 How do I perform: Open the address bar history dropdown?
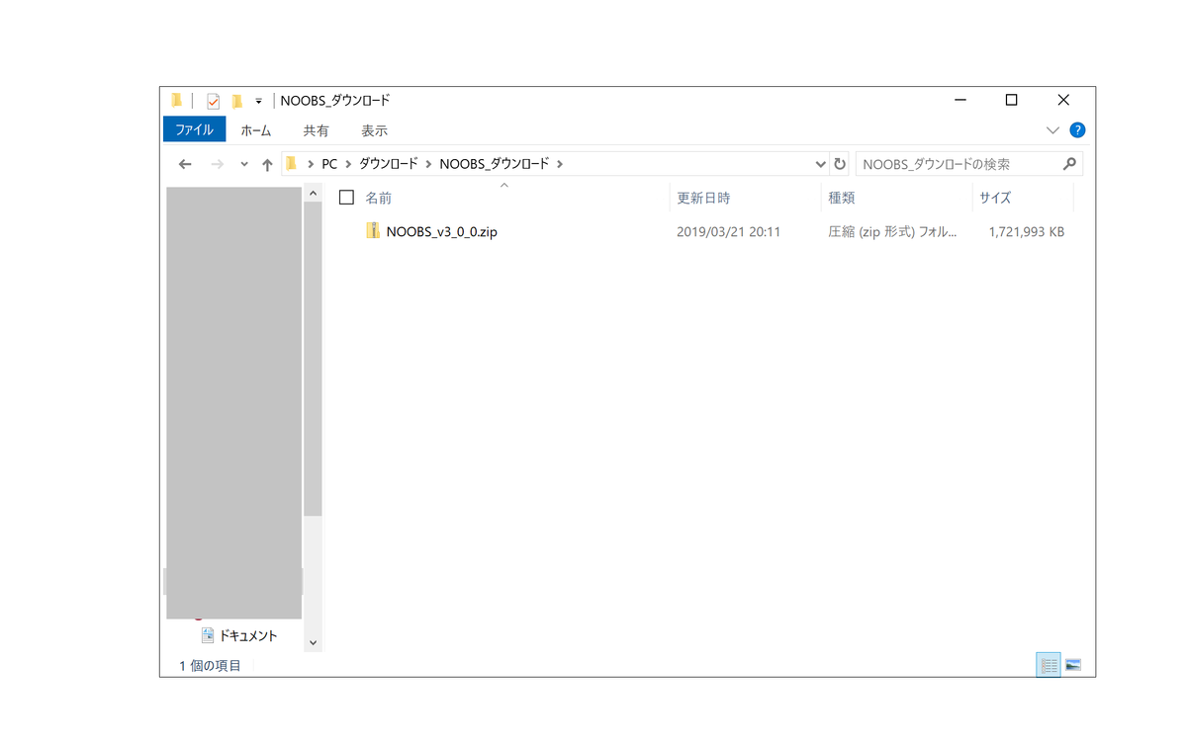pyautogui.click(x=820, y=163)
